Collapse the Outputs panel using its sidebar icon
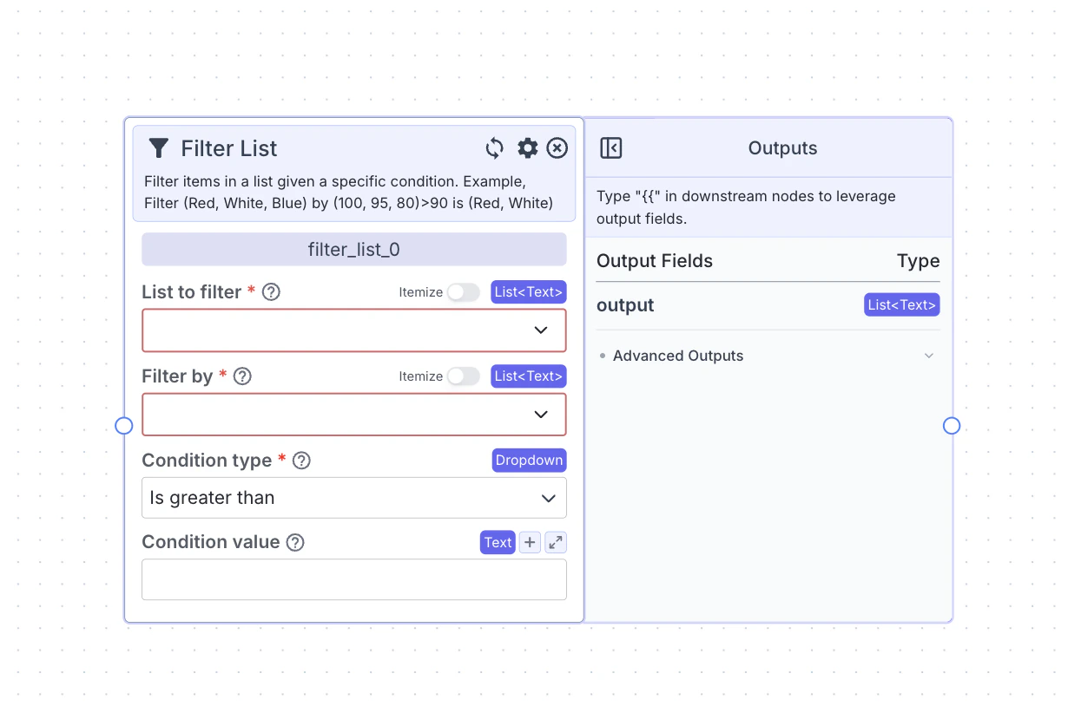This screenshot has height=706, width=1068. click(611, 148)
